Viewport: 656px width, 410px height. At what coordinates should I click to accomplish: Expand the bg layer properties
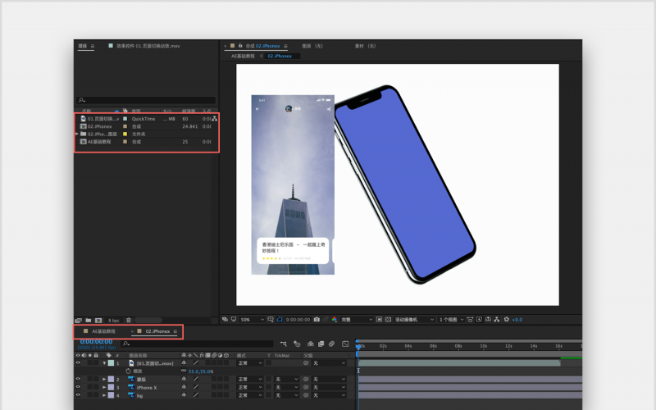click(104, 395)
